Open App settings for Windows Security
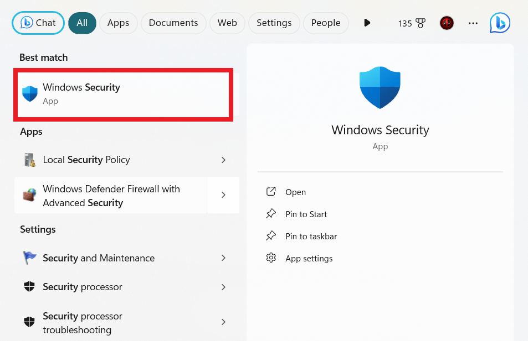The width and height of the screenshot is (528, 341). 309,259
